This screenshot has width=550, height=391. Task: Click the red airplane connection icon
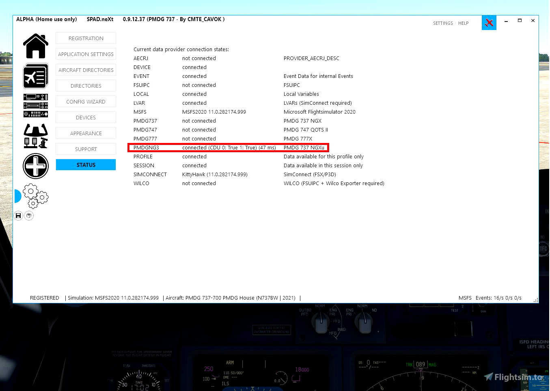(x=489, y=23)
